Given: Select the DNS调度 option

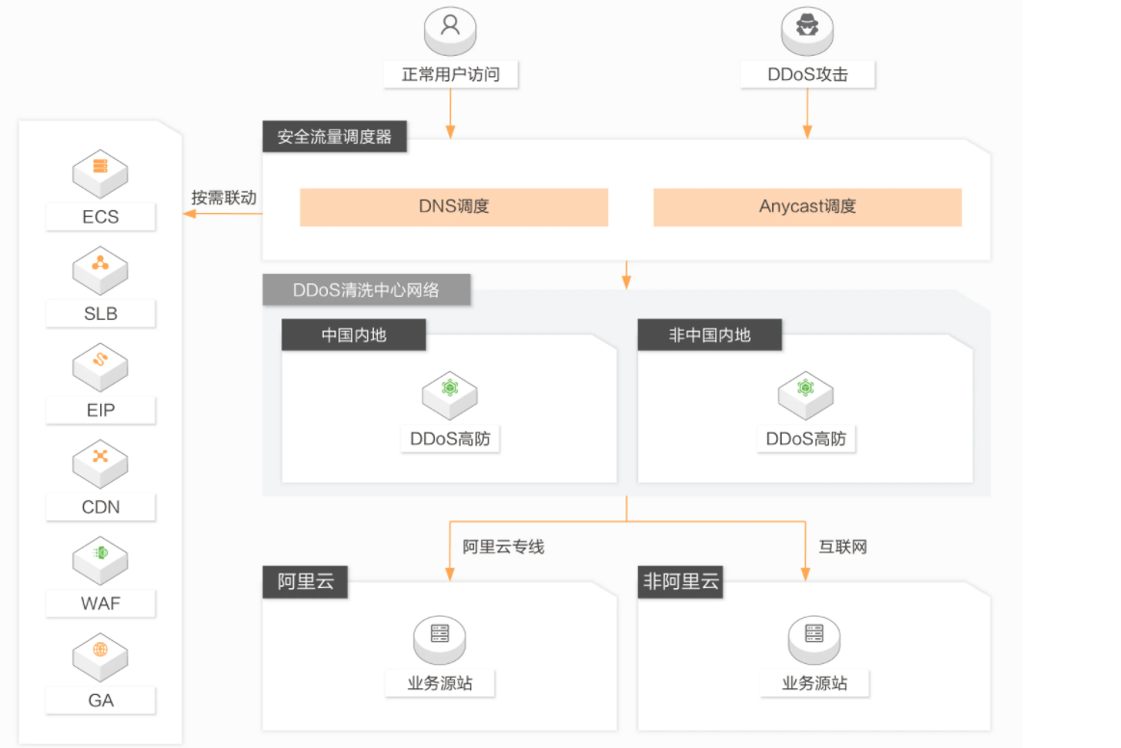Looking at the screenshot, I should (453, 206).
